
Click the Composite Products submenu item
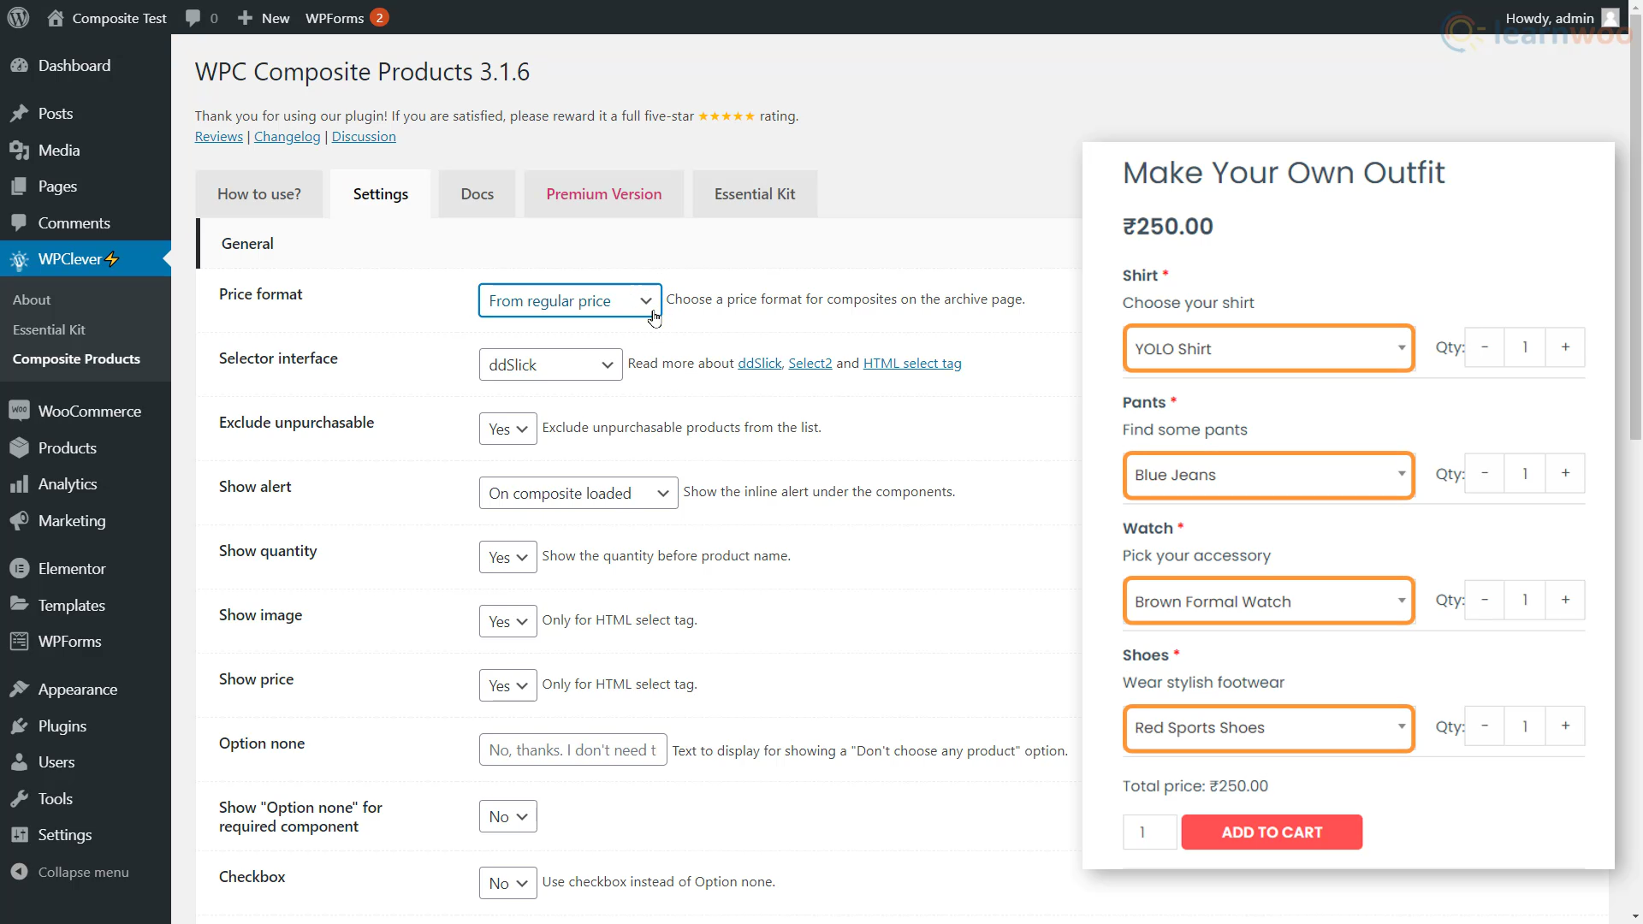pos(76,359)
